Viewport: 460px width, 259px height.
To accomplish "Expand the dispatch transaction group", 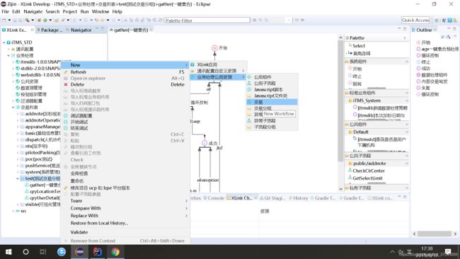I will [18, 139].
